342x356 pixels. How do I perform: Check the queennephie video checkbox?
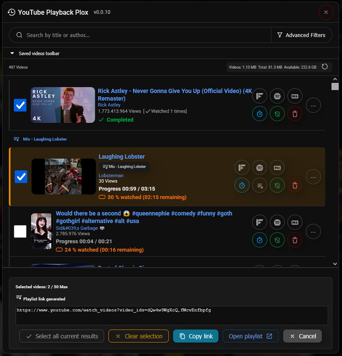click(x=20, y=231)
